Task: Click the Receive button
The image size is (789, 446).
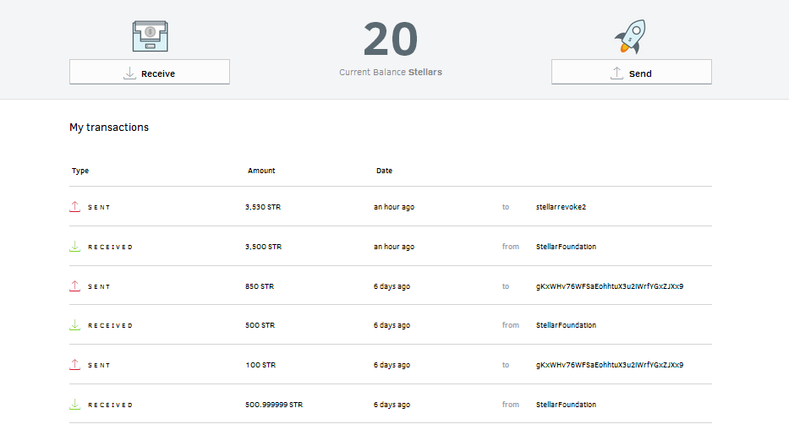Action: click(x=150, y=73)
